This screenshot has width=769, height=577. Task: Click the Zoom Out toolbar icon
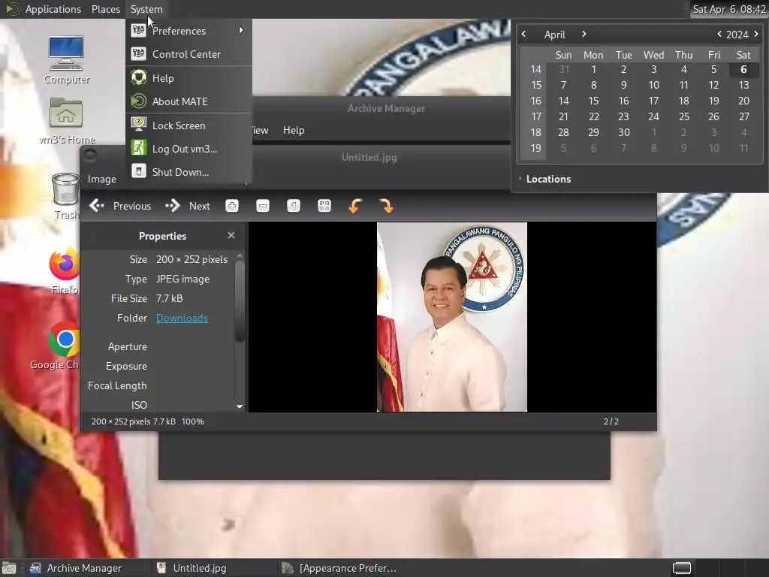click(x=263, y=206)
